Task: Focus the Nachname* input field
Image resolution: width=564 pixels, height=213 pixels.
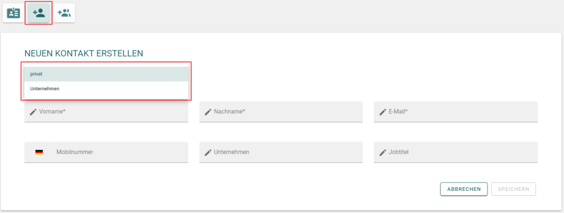Action: tap(281, 112)
